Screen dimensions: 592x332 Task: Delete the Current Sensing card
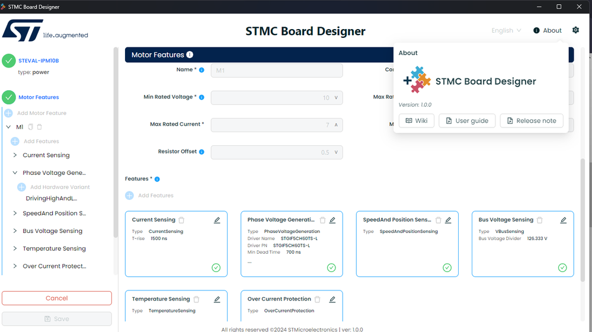[x=181, y=220]
